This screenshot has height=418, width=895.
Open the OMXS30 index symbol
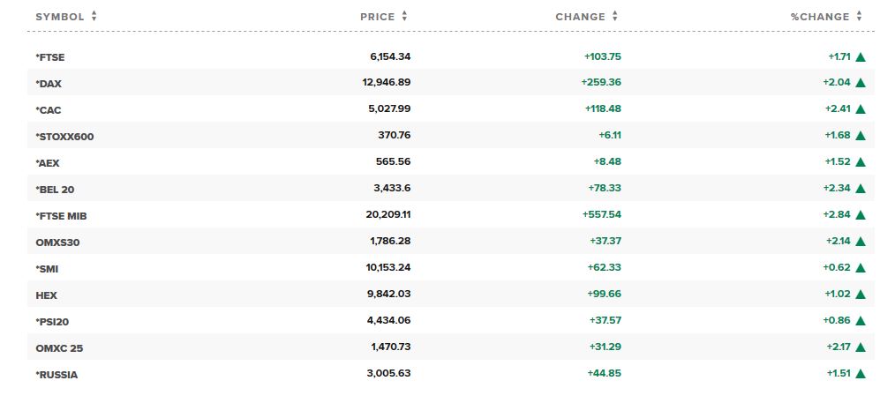(57, 243)
